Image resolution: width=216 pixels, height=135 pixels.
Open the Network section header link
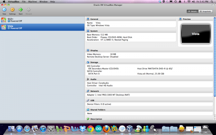click(x=95, y=91)
